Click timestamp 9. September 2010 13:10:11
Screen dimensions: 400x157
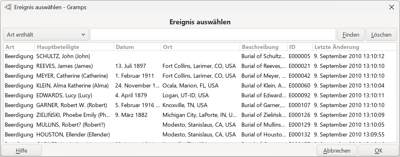(349, 95)
